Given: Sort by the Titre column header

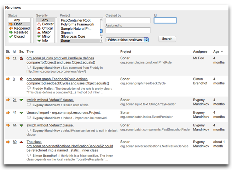Looking at the screenshot, I should pos(30,51).
